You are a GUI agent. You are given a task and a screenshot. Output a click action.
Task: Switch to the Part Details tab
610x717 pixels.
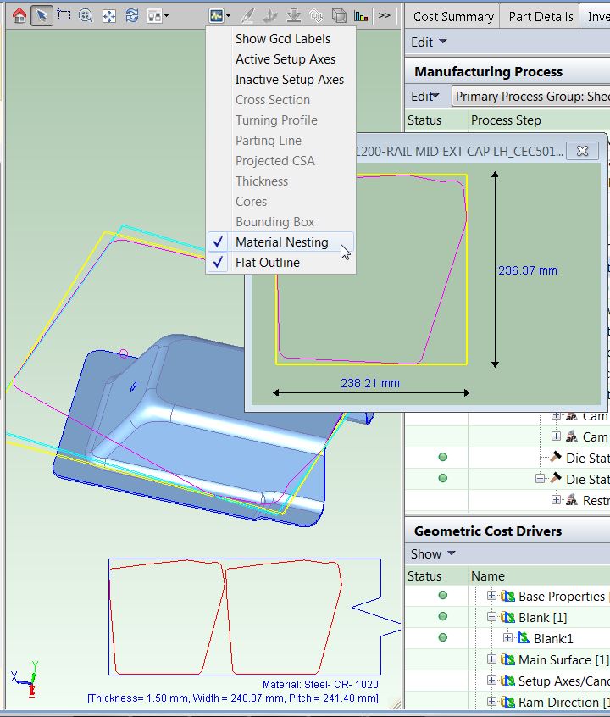pos(541,16)
